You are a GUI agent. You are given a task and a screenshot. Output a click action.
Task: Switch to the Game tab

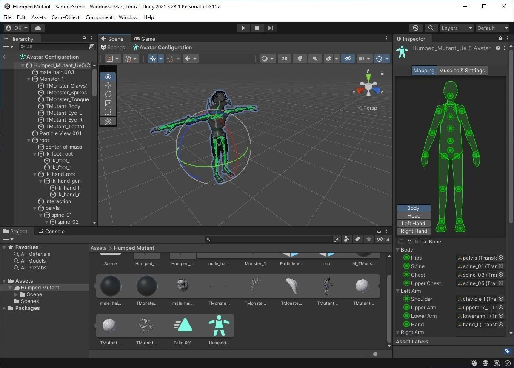click(145, 39)
